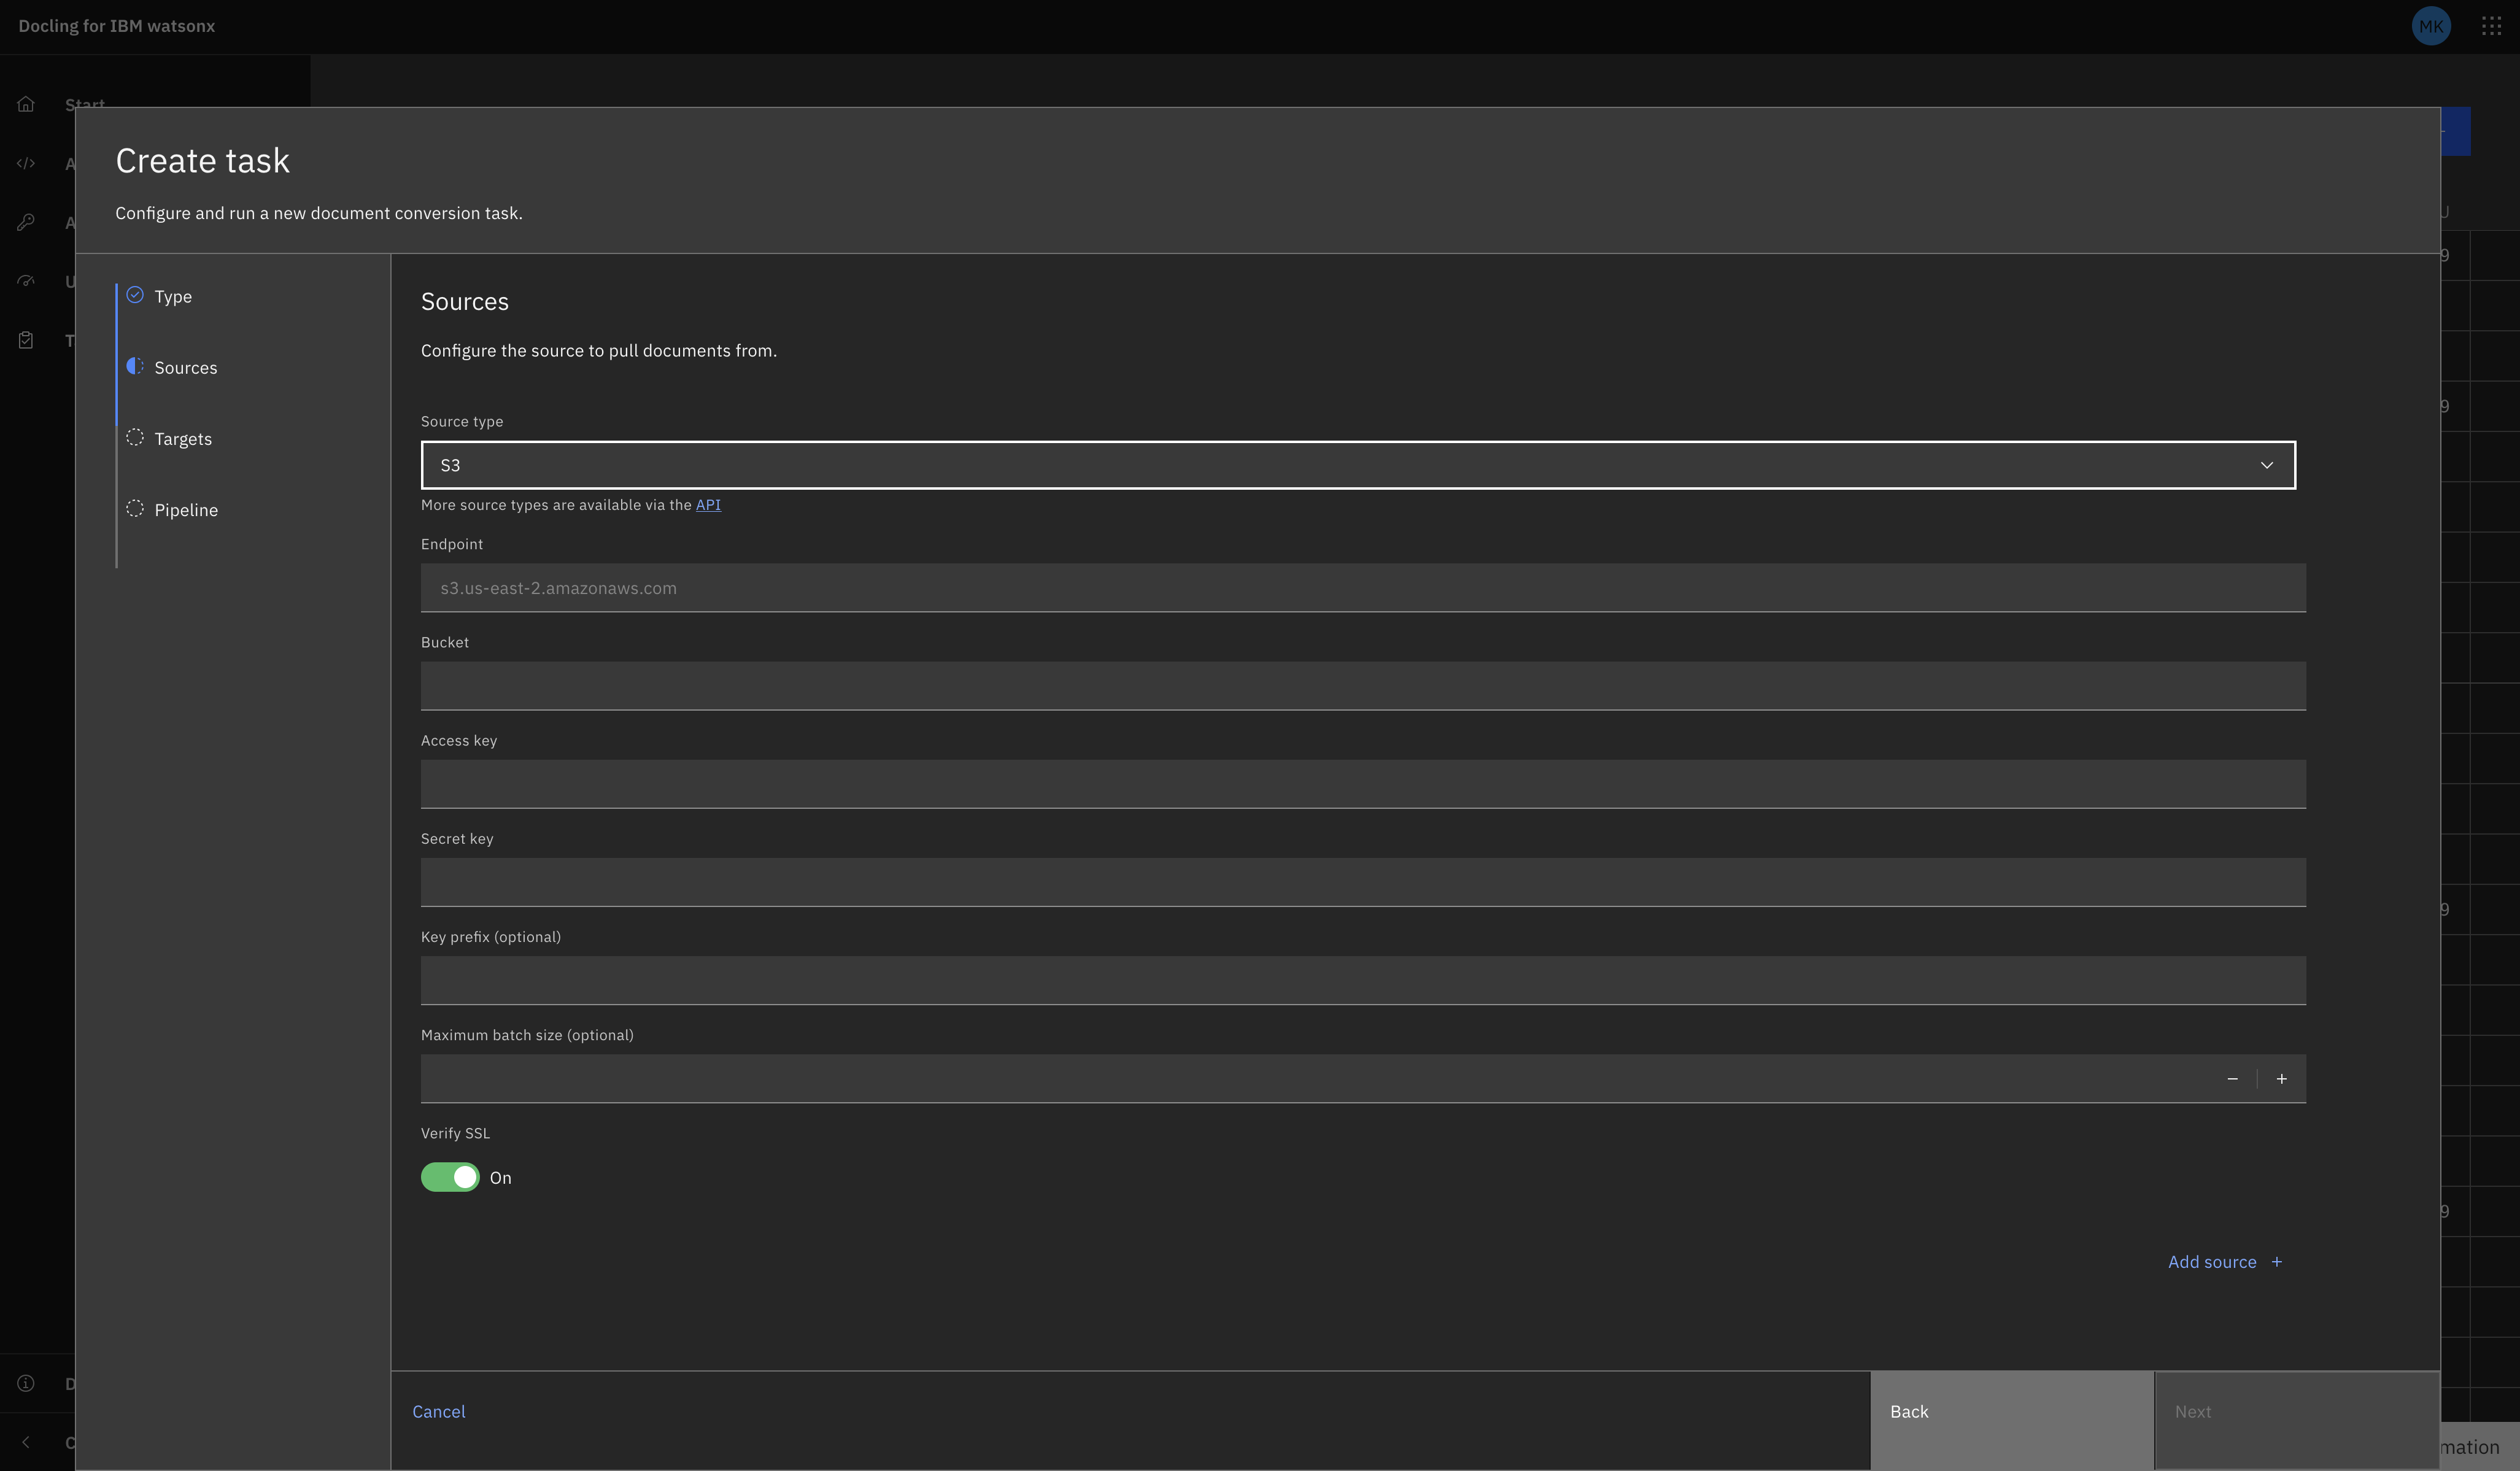Viewport: 2520px width, 1471px height.
Task: Increase maximum batch size with plus
Action: click(x=2281, y=1079)
